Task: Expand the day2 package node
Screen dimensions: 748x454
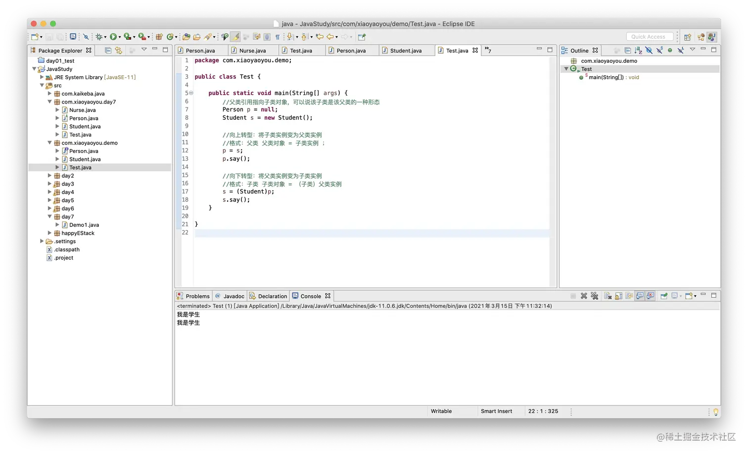Action: point(49,176)
